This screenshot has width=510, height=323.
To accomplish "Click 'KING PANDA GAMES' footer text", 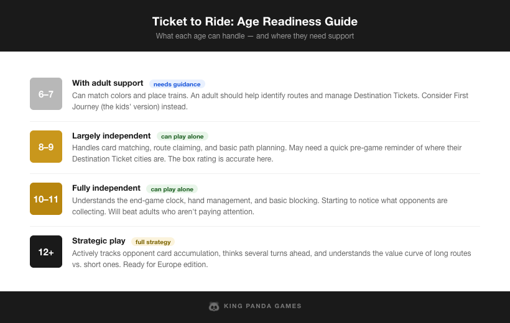I will pos(263,306).
